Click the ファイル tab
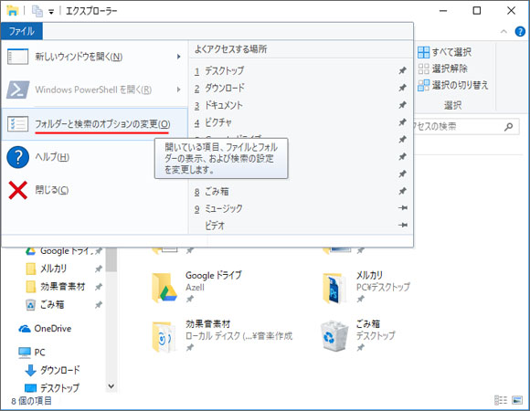 tap(22, 31)
